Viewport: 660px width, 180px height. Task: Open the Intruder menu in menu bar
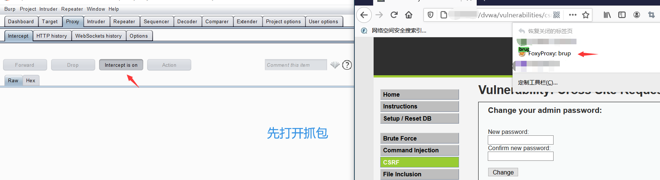(x=48, y=9)
